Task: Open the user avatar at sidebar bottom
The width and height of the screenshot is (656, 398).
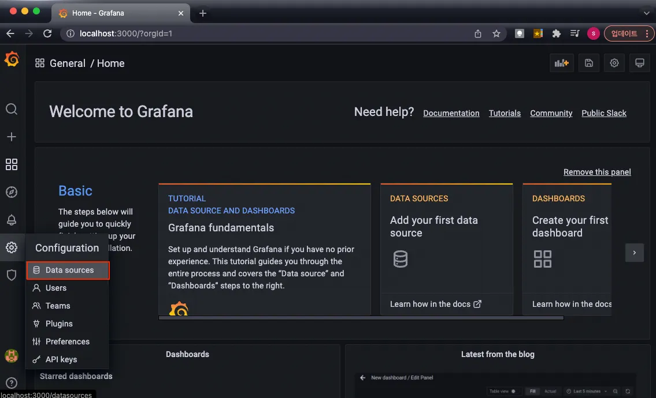Action: tap(12, 356)
